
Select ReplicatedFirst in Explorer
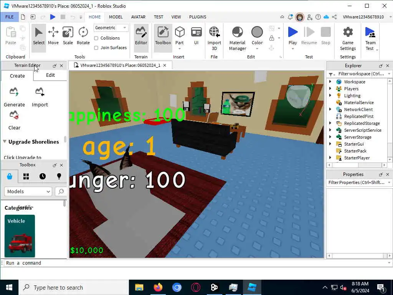pos(359,116)
